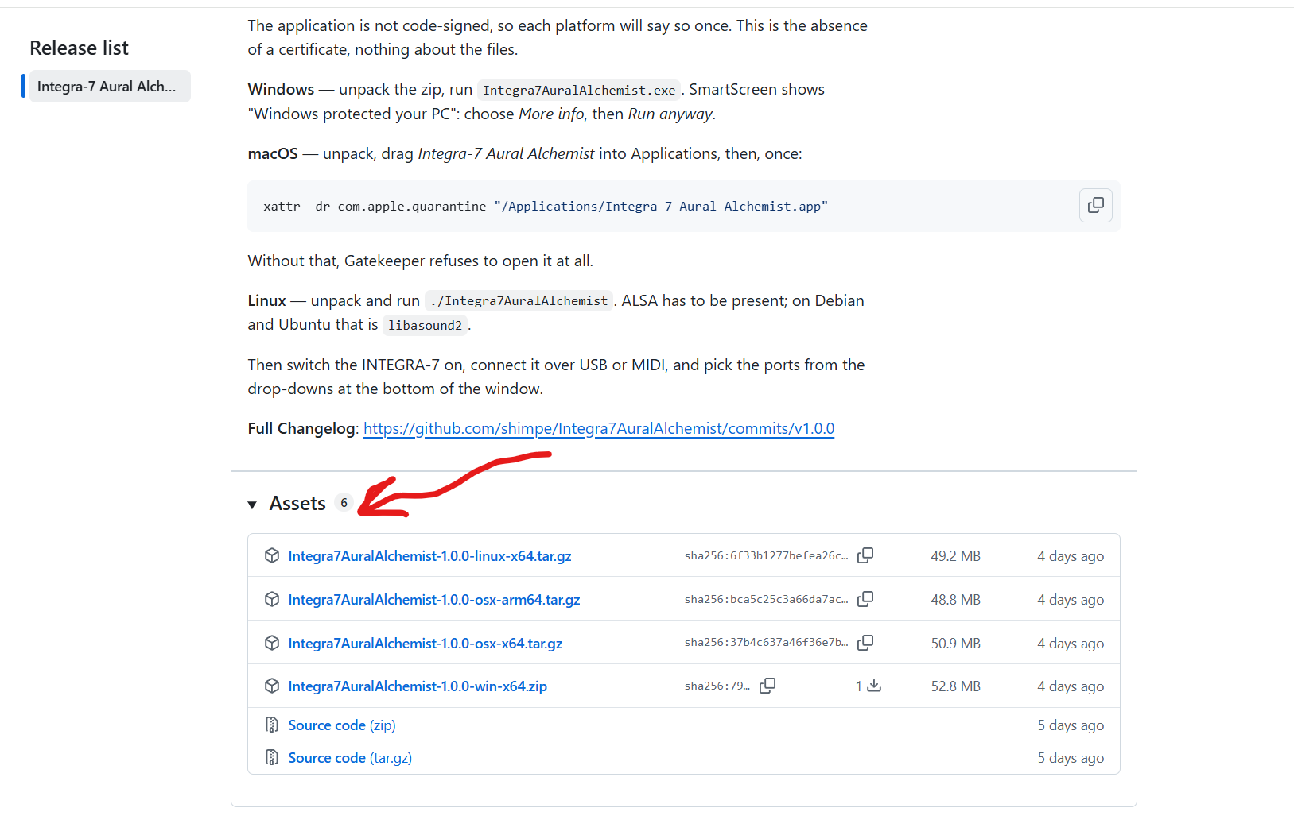Click the Source code (zip) file icon
The width and height of the screenshot is (1294, 839).
coord(272,725)
